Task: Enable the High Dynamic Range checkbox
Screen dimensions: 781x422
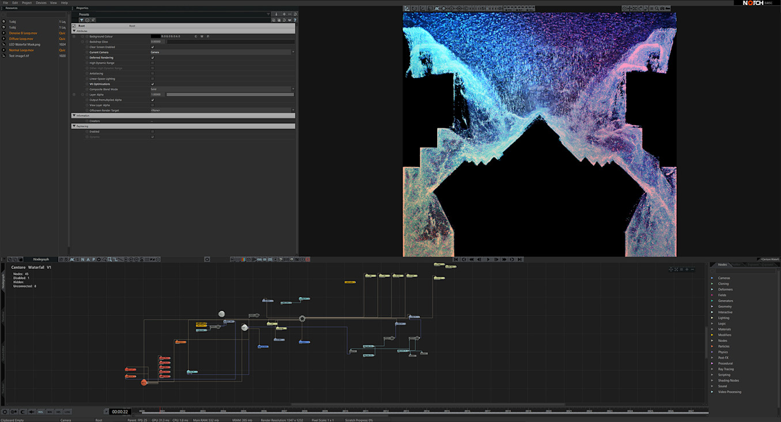Action: point(153,63)
